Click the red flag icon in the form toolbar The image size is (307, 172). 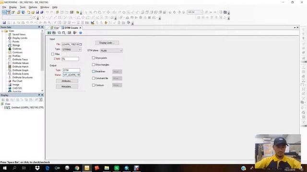(x=75, y=33)
